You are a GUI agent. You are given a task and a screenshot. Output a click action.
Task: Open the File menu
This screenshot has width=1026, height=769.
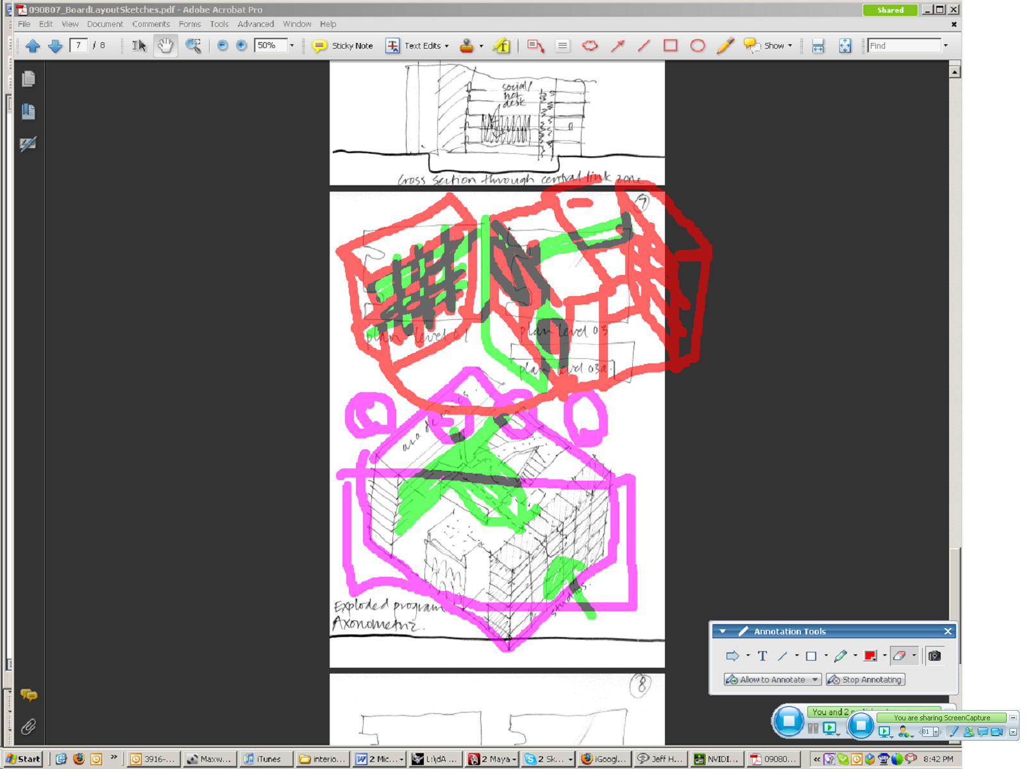pyautogui.click(x=24, y=24)
